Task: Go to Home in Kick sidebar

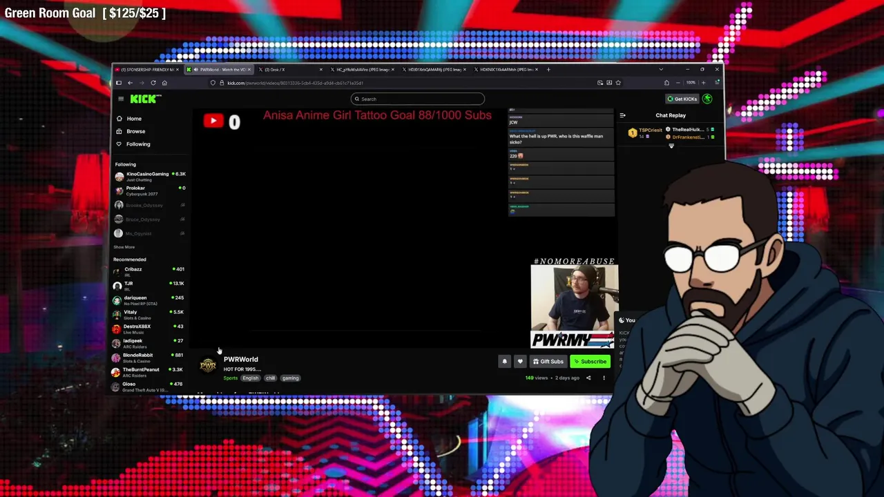Action: click(128, 119)
